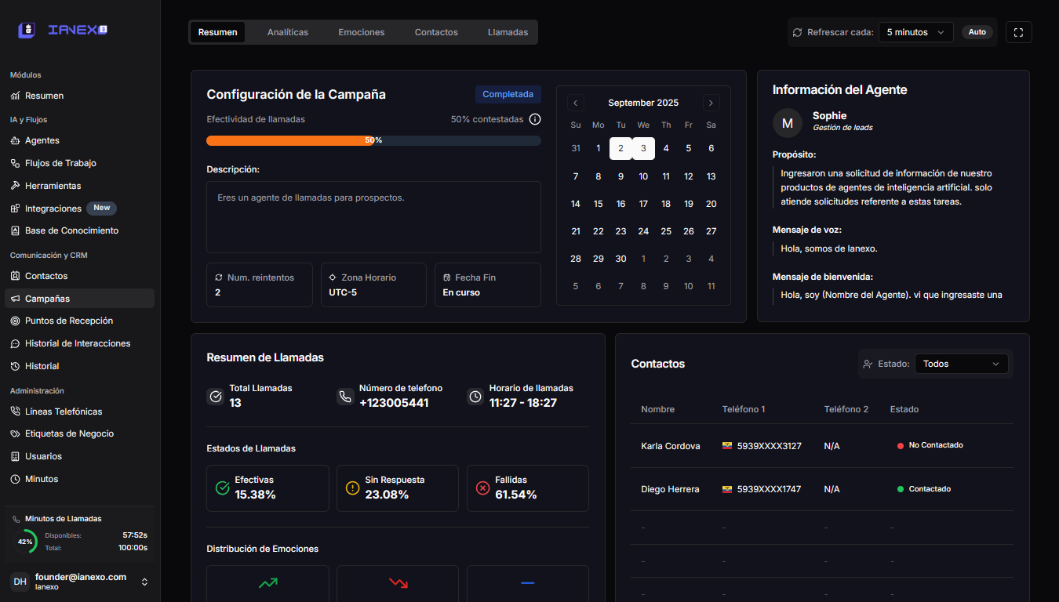Switch to the Analíticas tab
This screenshot has width=1059, height=602.
click(x=288, y=32)
